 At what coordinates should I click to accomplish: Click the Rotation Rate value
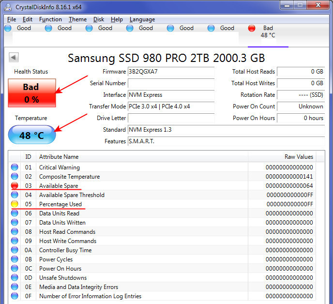pyautogui.click(x=301, y=95)
